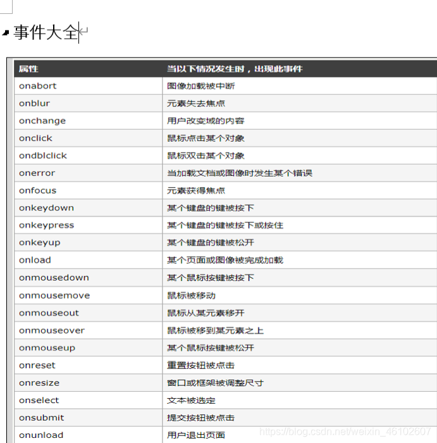Select the 鼠标从某元素移开 cell

[x=300, y=313]
